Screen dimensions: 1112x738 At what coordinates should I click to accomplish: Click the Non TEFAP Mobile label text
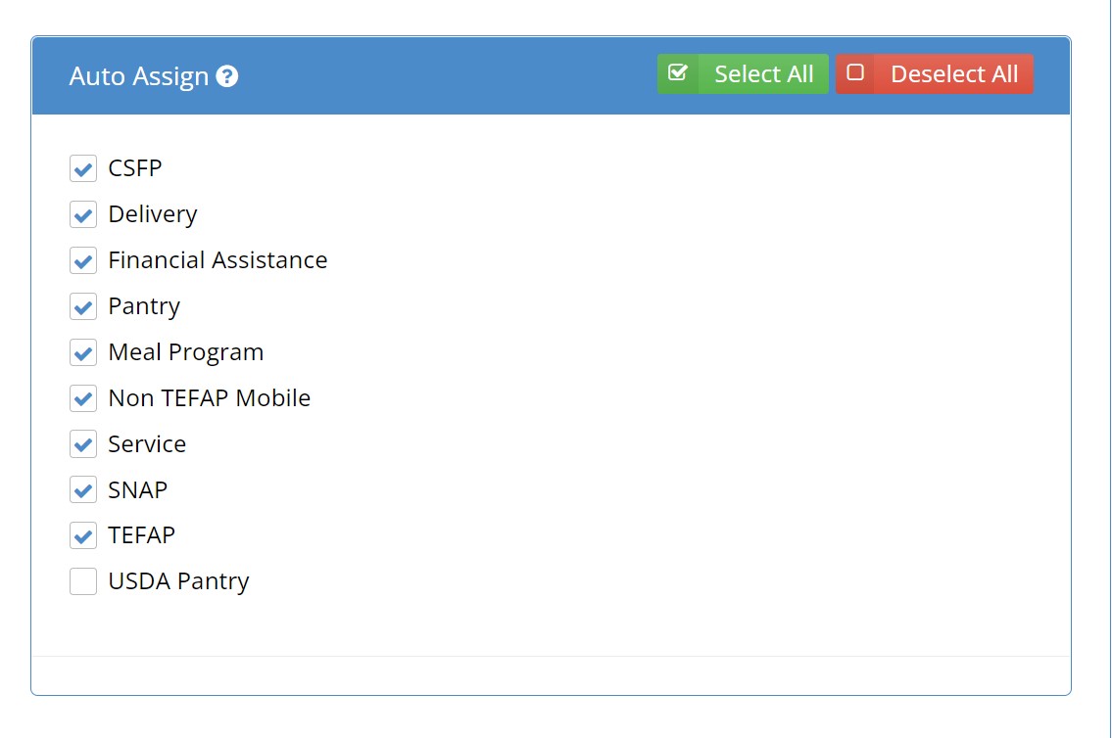(x=209, y=398)
